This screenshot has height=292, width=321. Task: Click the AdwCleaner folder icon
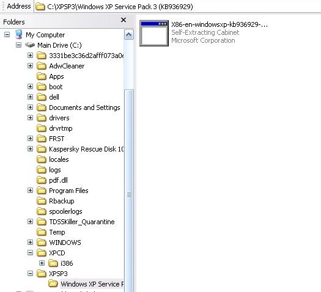point(42,66)
